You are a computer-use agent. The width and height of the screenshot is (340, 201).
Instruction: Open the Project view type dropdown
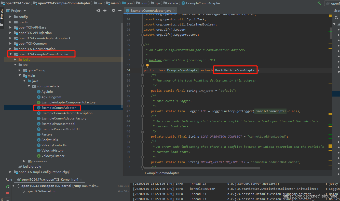(25, 11)
